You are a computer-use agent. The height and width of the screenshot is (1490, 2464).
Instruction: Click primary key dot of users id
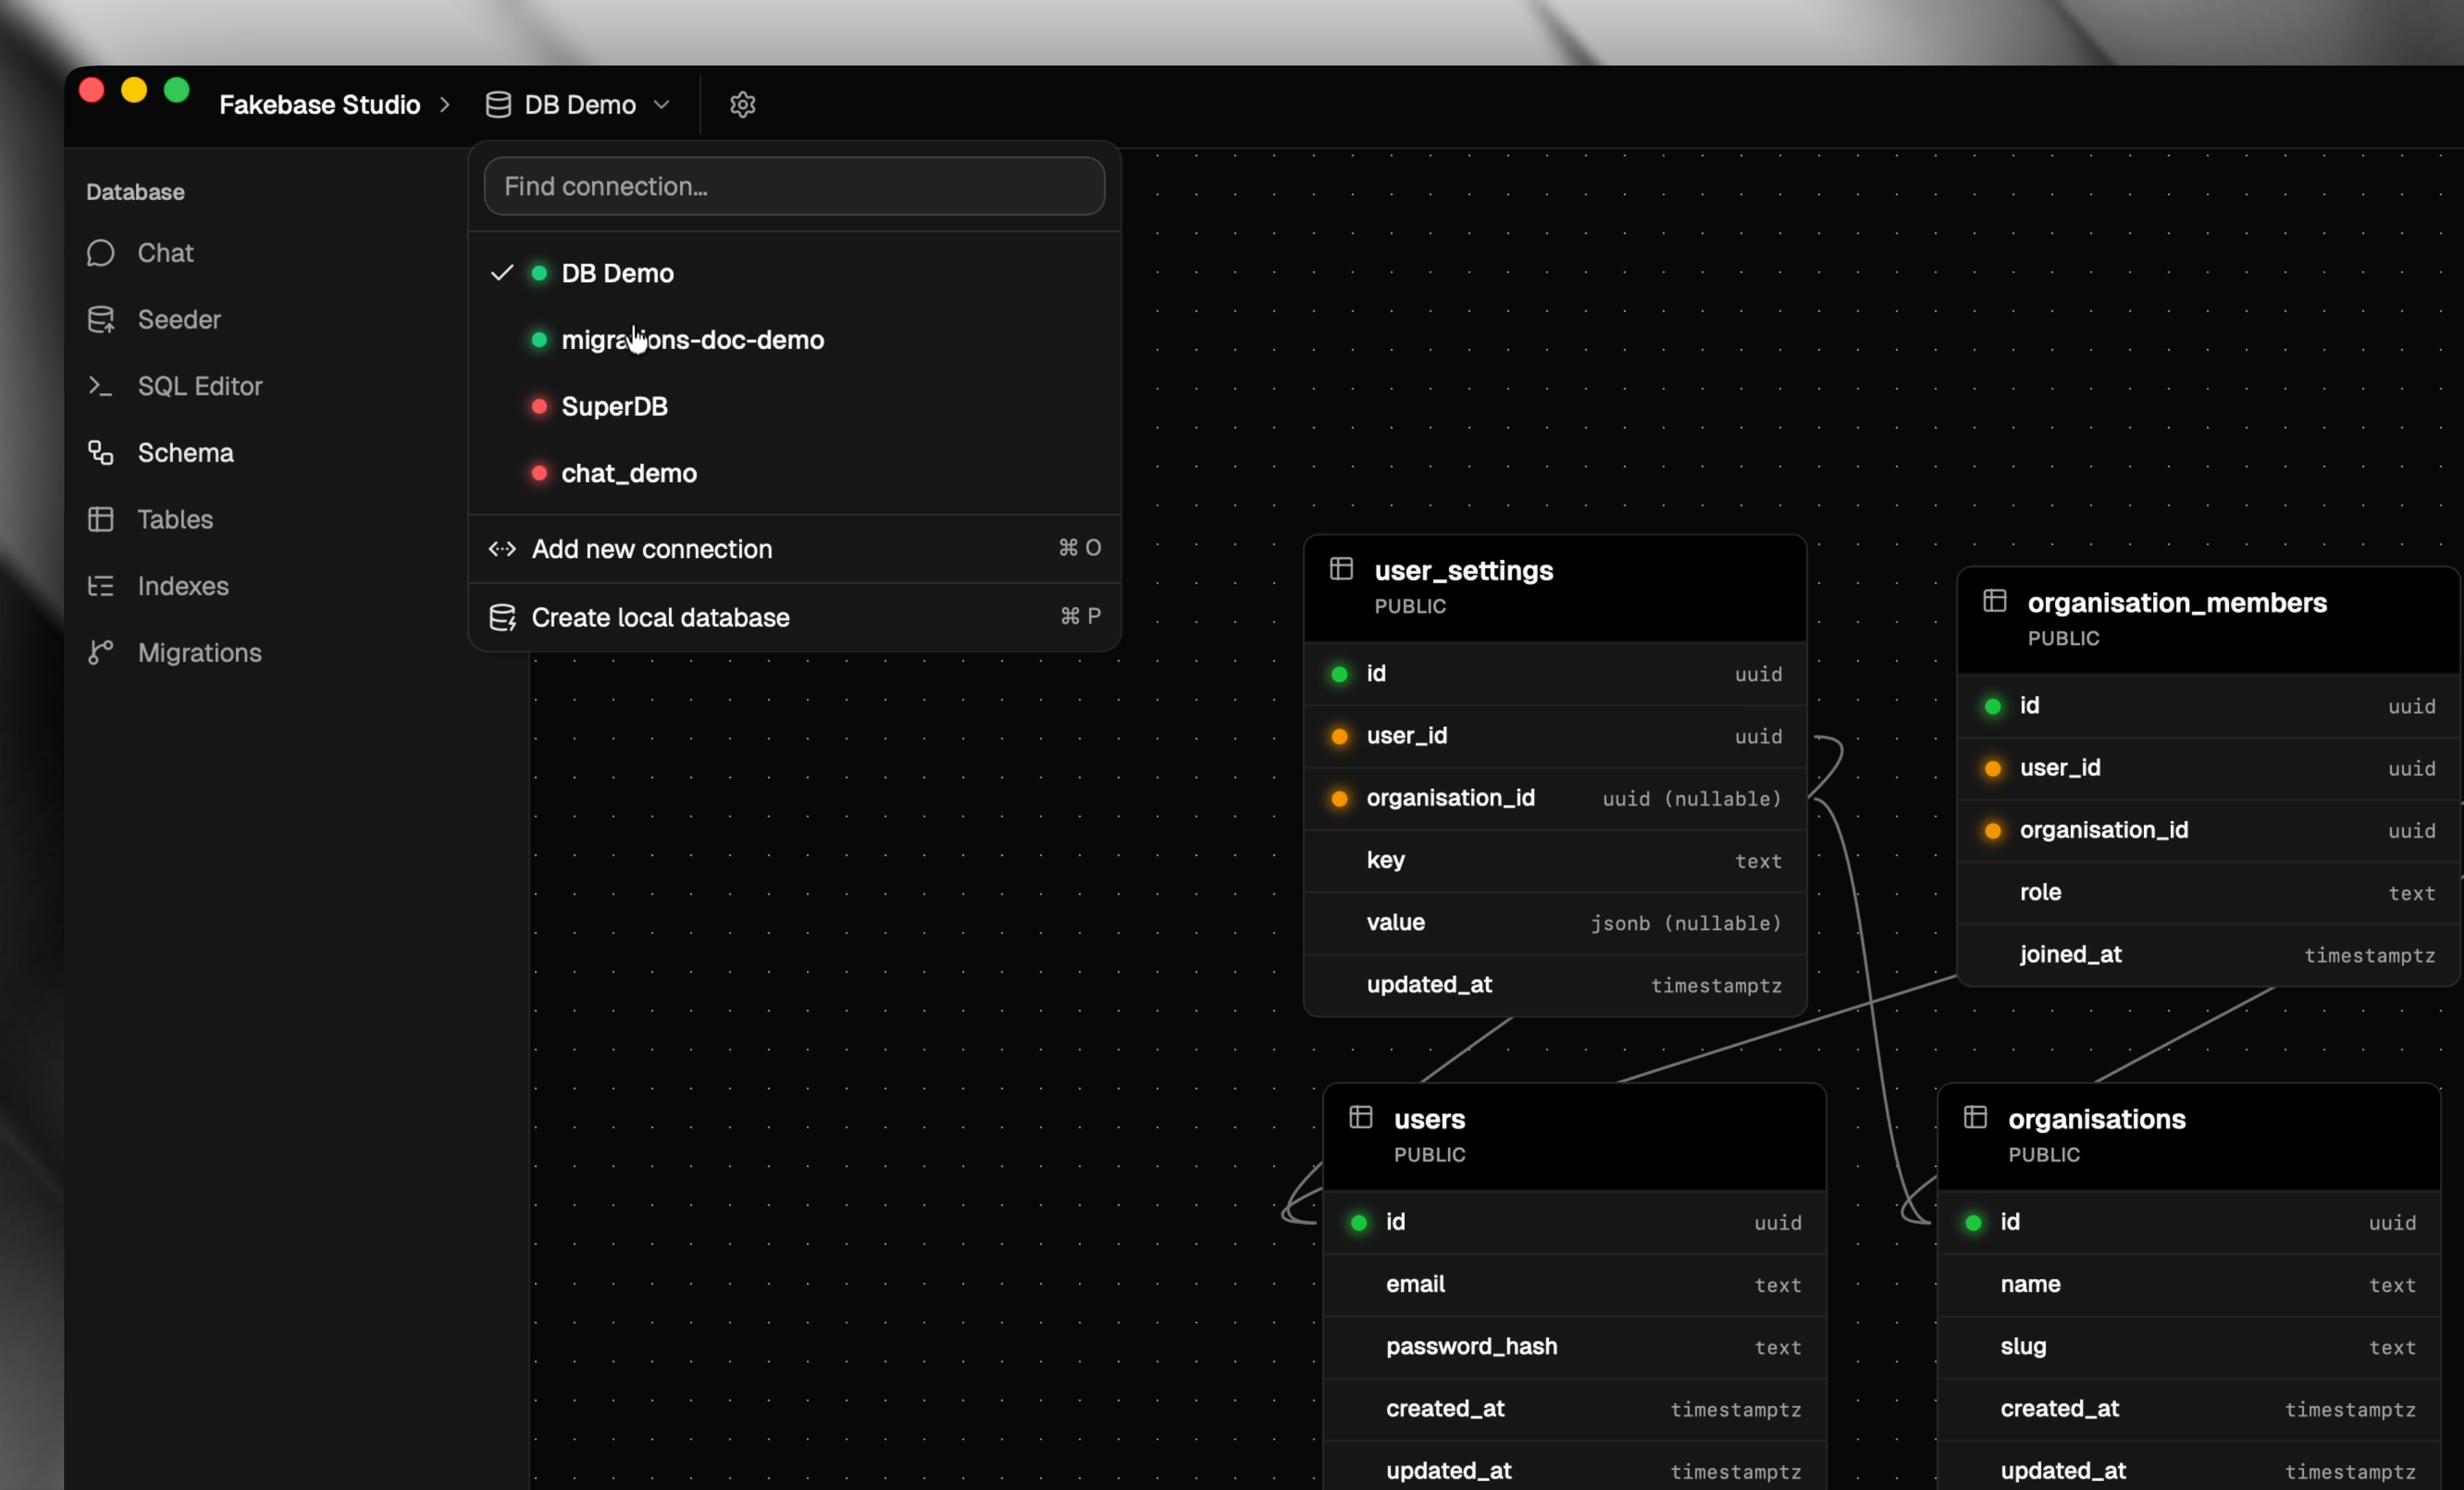click(x=1358, y=1222)
